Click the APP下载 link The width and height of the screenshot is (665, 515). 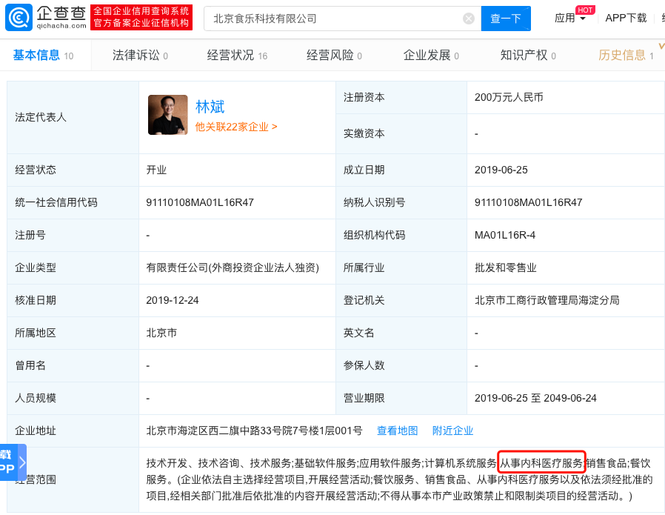[626, 19]
